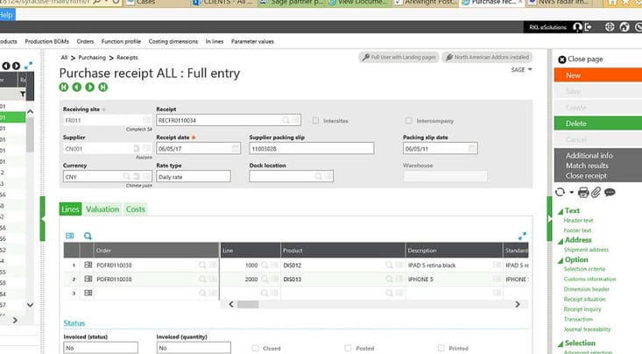Search within the lines grid

click(88, 236)
